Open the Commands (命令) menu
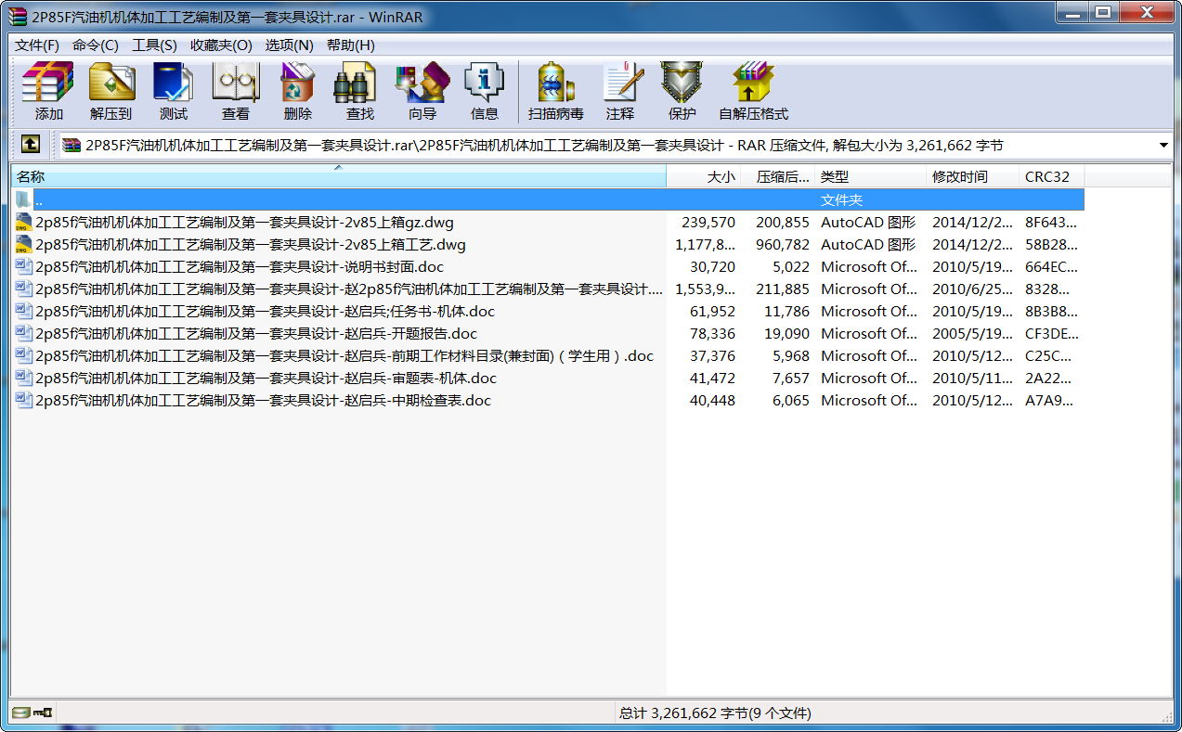Image resolution: width=1182 pixels, height=732 pixels. pyautogui.click(x=96, y=45)
